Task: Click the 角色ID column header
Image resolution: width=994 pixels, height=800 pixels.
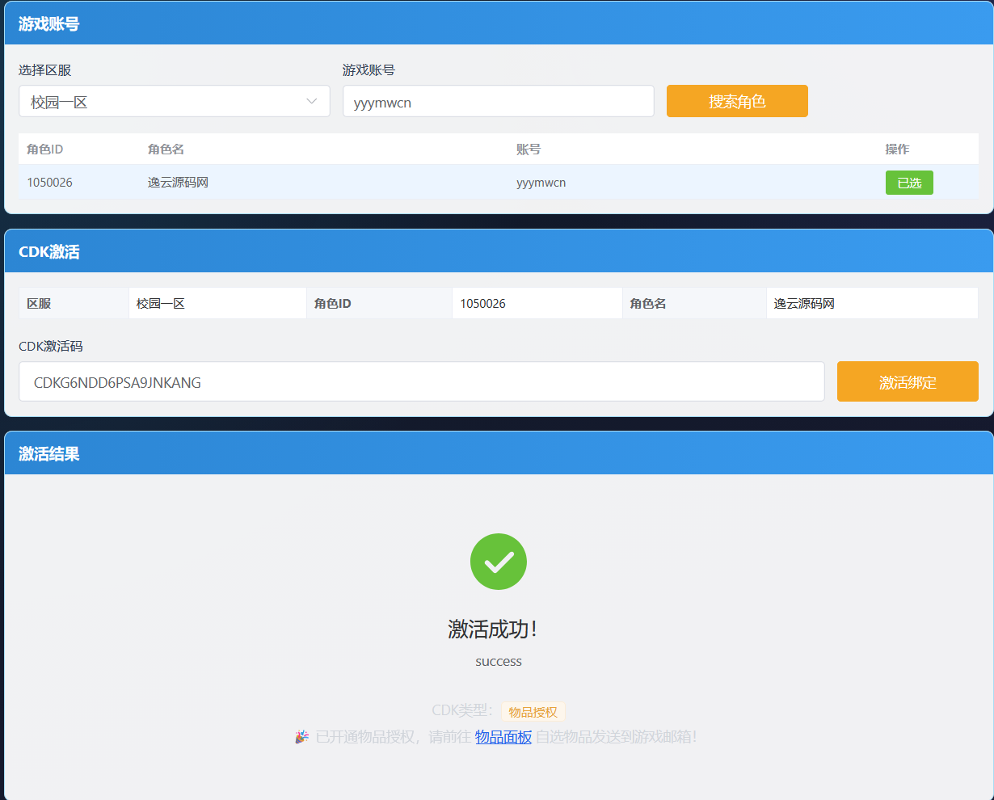Action: click(x=45, y=149)
